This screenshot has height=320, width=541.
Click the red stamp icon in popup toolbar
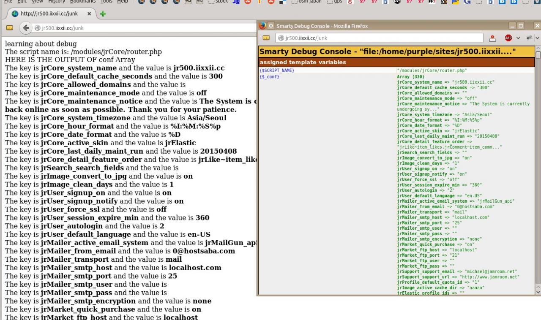(492, 38)
